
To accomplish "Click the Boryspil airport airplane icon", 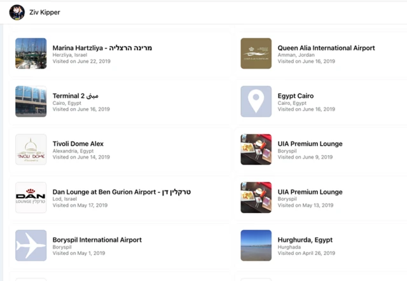I will click(31, 245).
